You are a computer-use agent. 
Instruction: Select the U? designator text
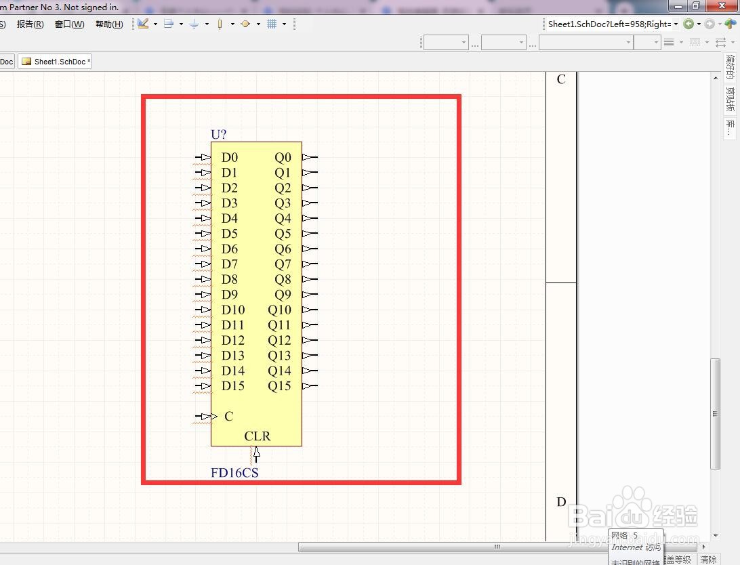218,134
